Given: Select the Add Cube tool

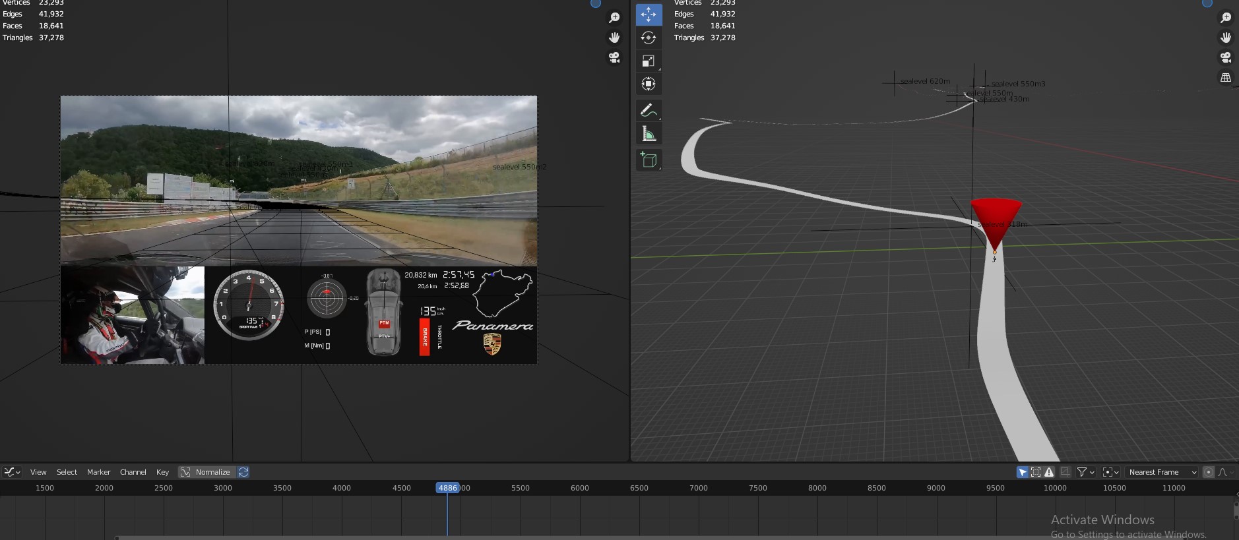Looking at the screenshot, I should tap(649, 160).
